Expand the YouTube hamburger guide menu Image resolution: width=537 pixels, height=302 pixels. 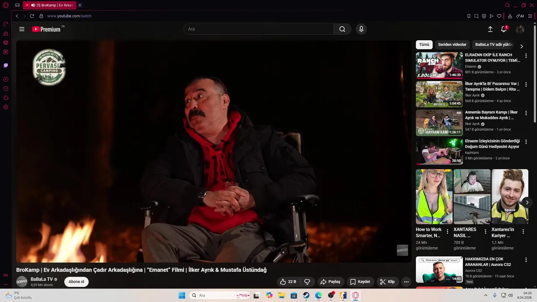click(22, 29)
